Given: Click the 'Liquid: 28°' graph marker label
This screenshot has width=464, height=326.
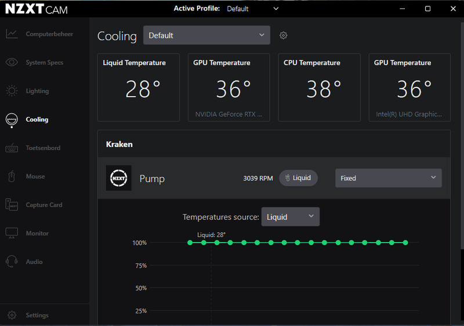Looking at the screenshot, I should [x=211, y=235].
